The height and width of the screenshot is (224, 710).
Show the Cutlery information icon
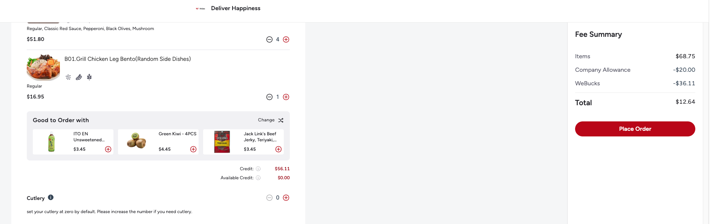point(51,197)
